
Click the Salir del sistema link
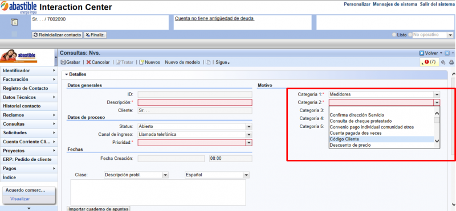[437, 5]
